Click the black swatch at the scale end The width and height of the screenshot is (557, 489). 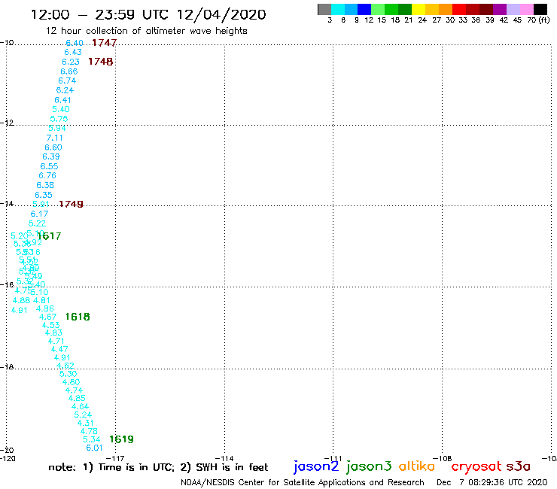540,9
